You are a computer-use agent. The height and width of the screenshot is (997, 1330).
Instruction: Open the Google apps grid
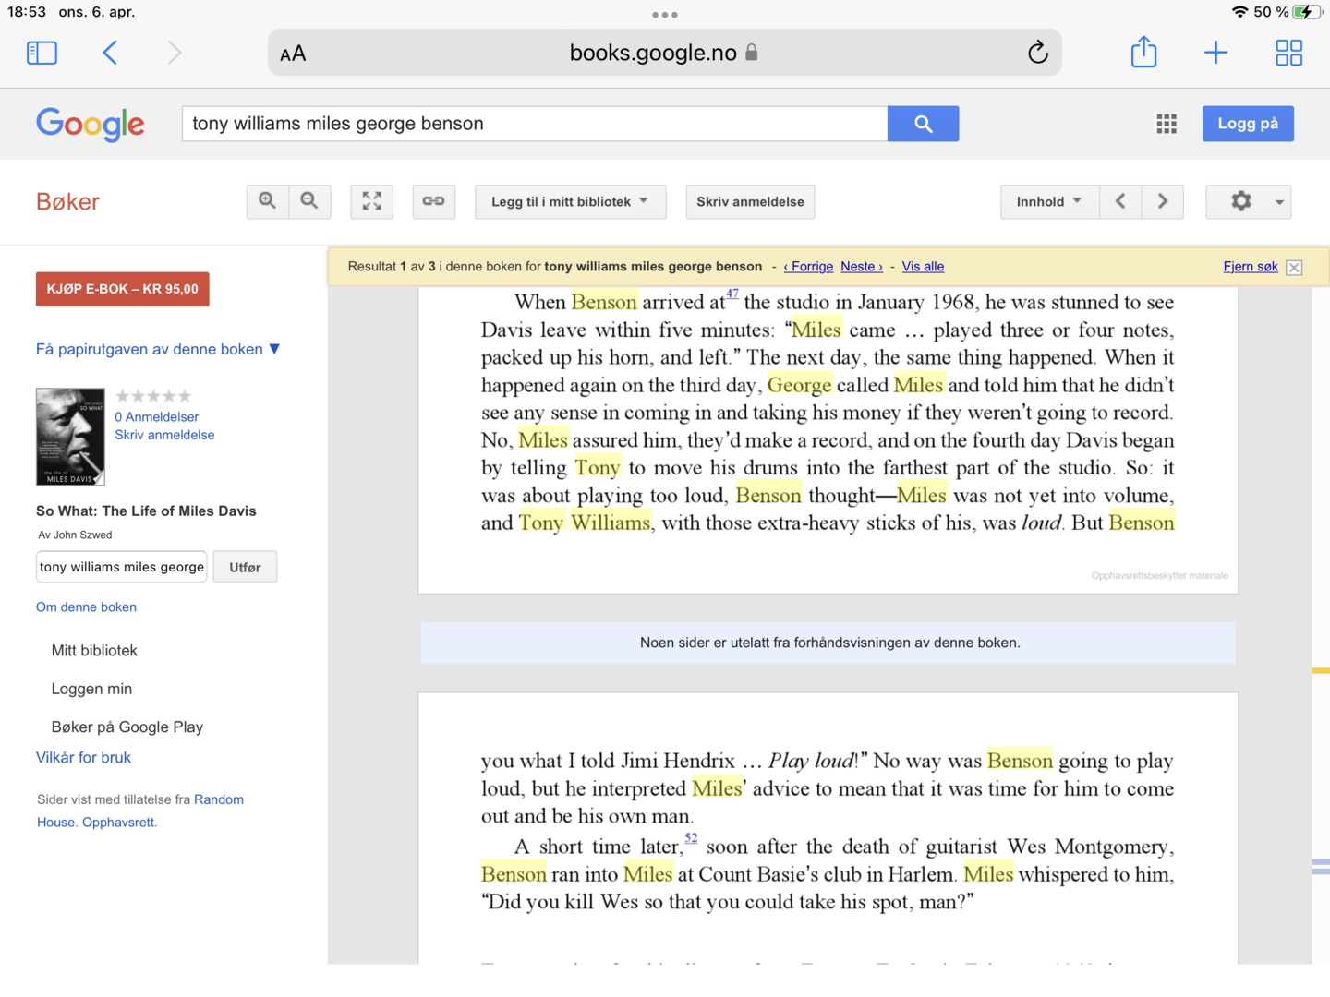click(1167, 124)
